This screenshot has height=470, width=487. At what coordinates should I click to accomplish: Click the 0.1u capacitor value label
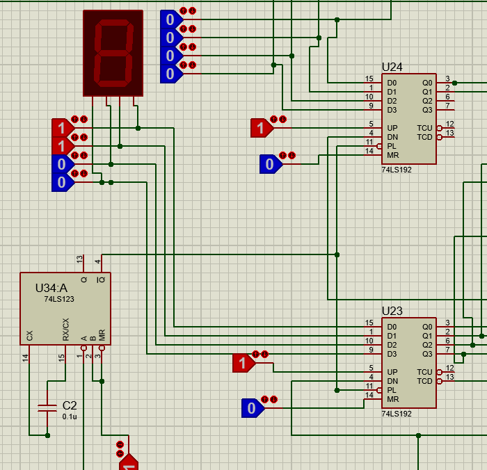click(x=70, y=416)
